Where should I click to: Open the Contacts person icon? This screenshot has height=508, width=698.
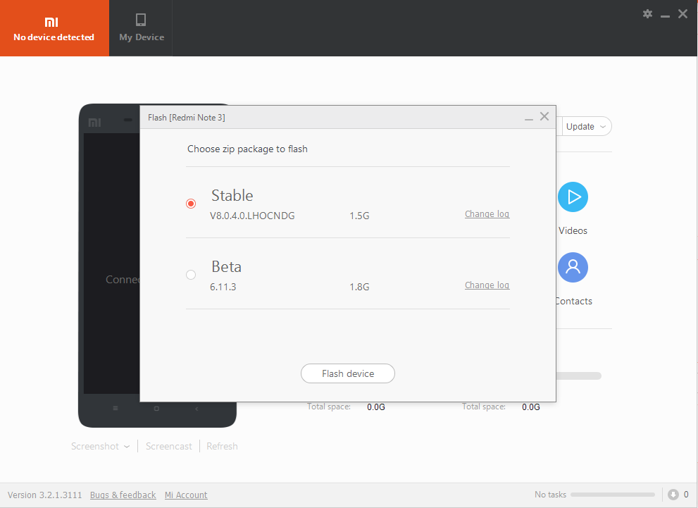point(573,267)
